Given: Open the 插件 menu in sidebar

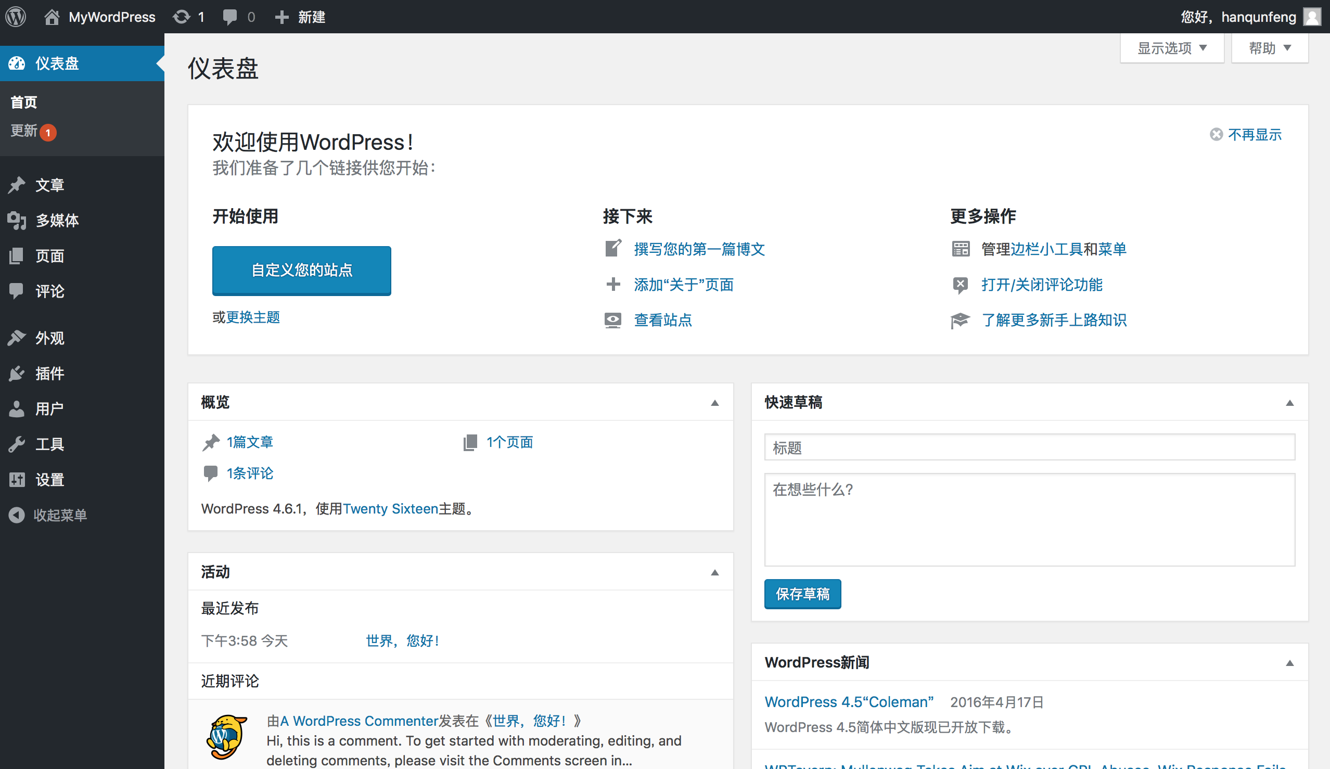Looking at the screenshot, I should [x=82, y=373].
